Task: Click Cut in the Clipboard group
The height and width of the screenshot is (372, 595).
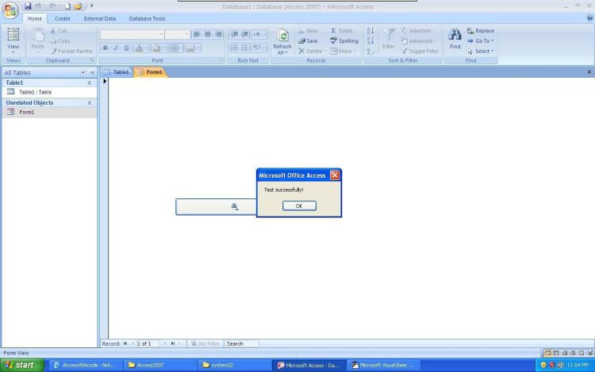Action: pos(59,30)
